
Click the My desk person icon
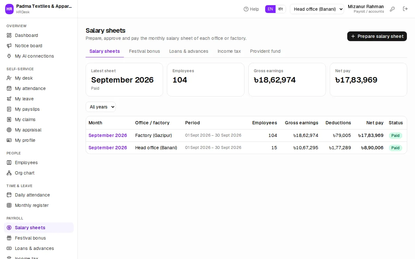coord(9,78)
